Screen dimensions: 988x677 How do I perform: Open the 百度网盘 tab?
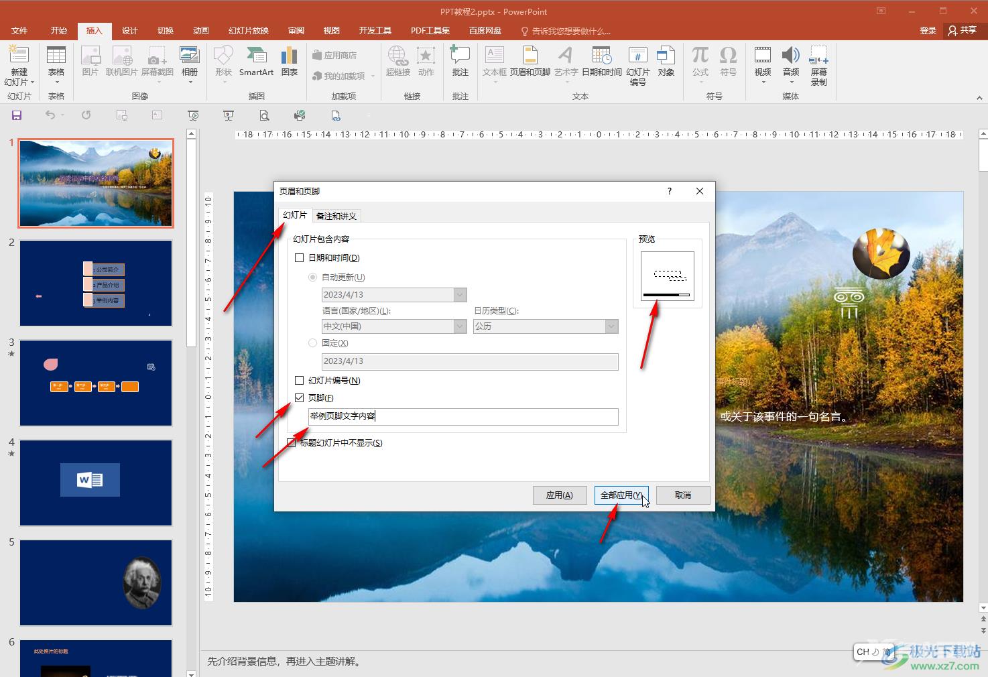coord(485,31)
